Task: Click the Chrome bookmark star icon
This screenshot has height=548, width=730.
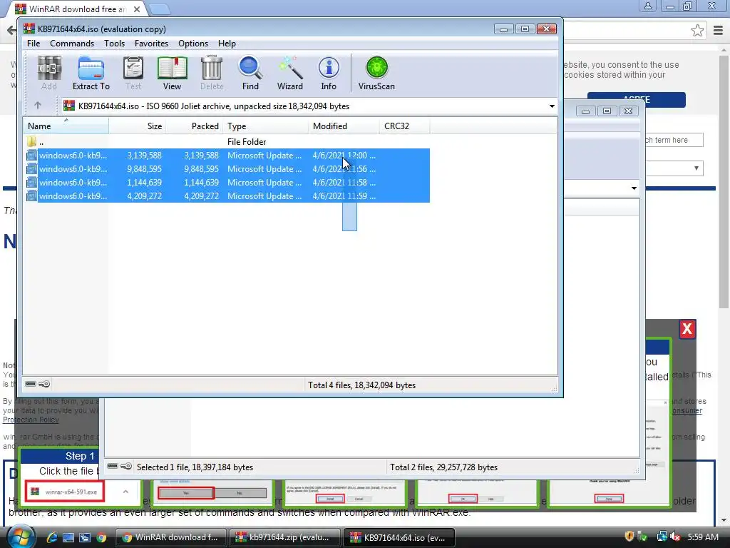Action: [697, 31]
